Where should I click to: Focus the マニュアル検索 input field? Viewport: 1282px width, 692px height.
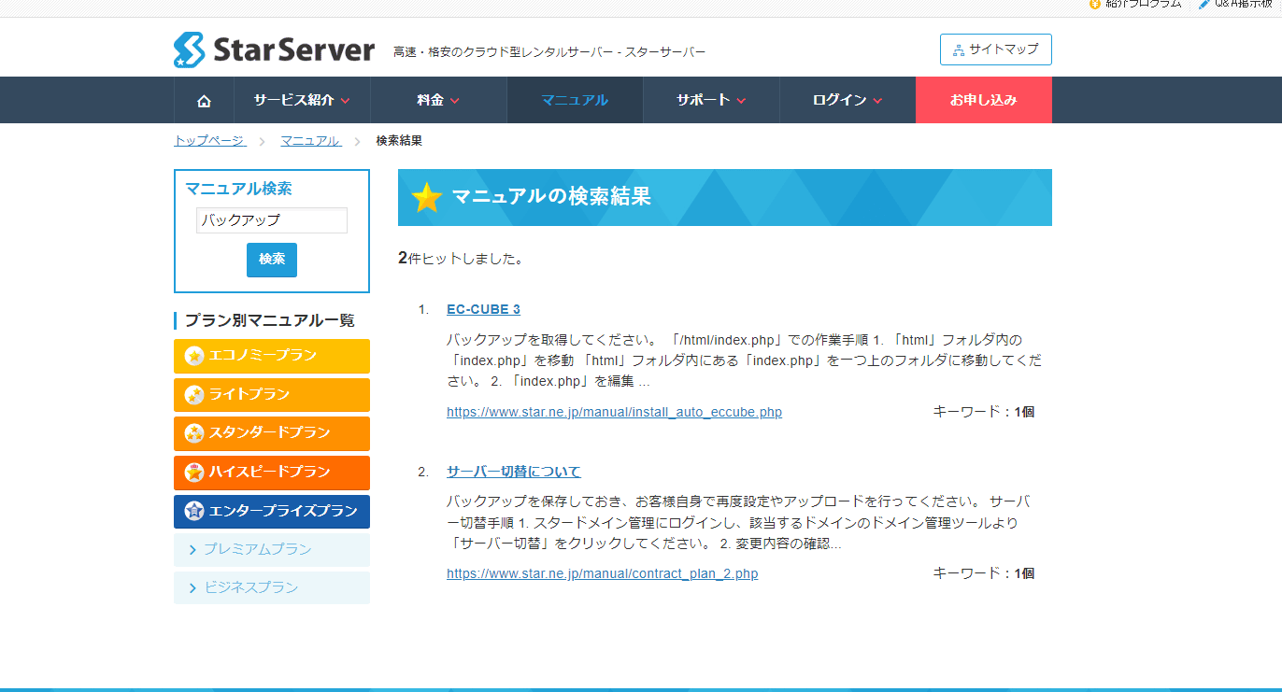point(272,220)
